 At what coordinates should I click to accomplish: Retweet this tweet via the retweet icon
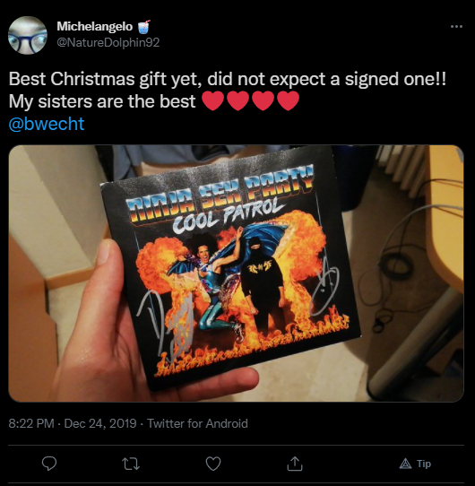click(x=131, y=464)
